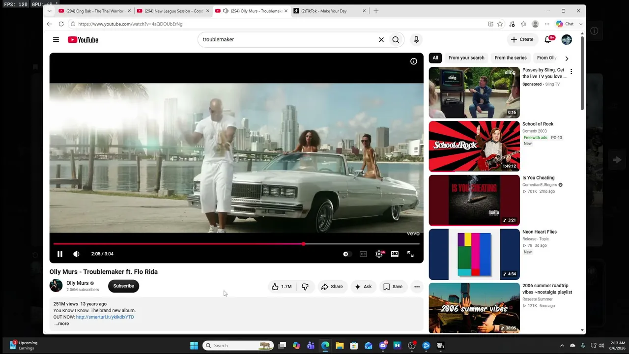629x354 pixels.
Task: Select the All filter chip
Action: (435, 58)
